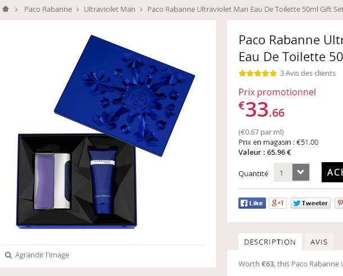Click the Google +1 share button
This screenshot has height=276, width=343.
click(x=278, y=203)
